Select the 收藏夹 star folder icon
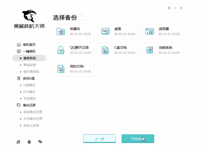205x145 pixels. tap(61, 31)
